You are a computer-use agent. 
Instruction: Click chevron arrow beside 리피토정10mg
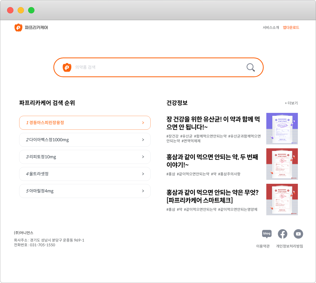[143, 157]
